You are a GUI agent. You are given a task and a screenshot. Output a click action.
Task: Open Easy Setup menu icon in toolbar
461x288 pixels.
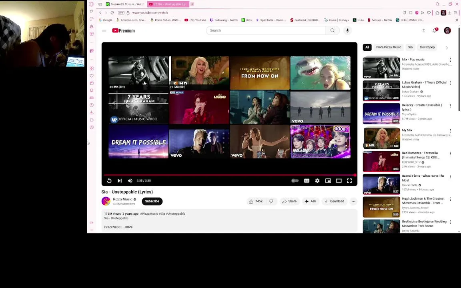[455, 13]
